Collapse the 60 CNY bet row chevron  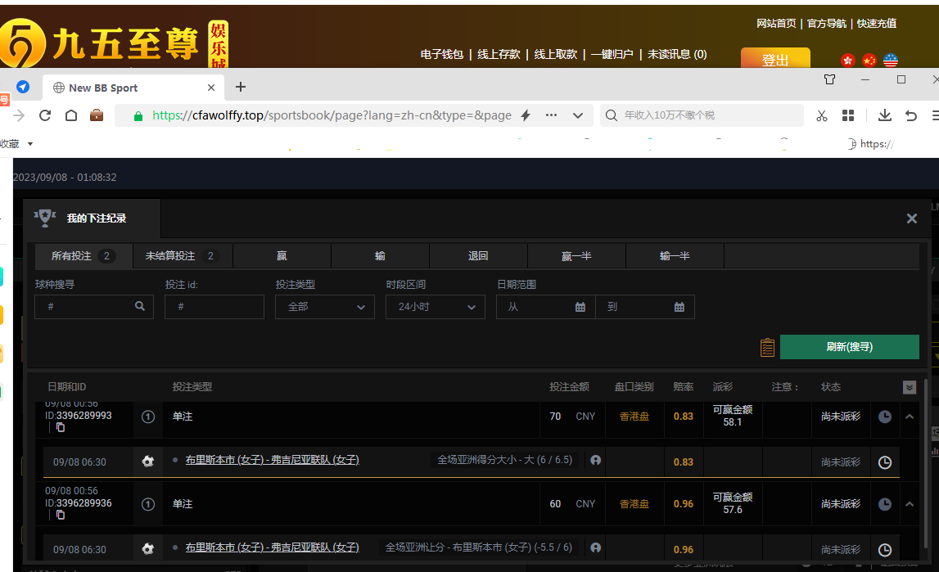[x=910, y=504]
